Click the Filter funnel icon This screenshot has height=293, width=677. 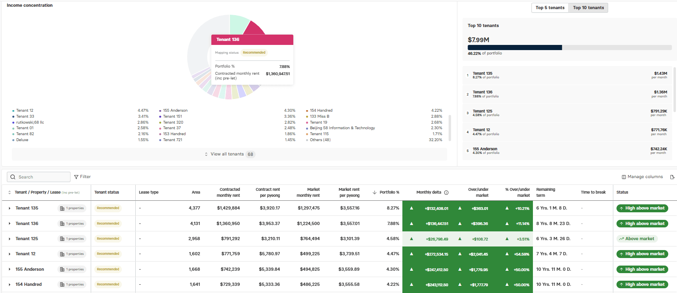[x=76, y=177]
